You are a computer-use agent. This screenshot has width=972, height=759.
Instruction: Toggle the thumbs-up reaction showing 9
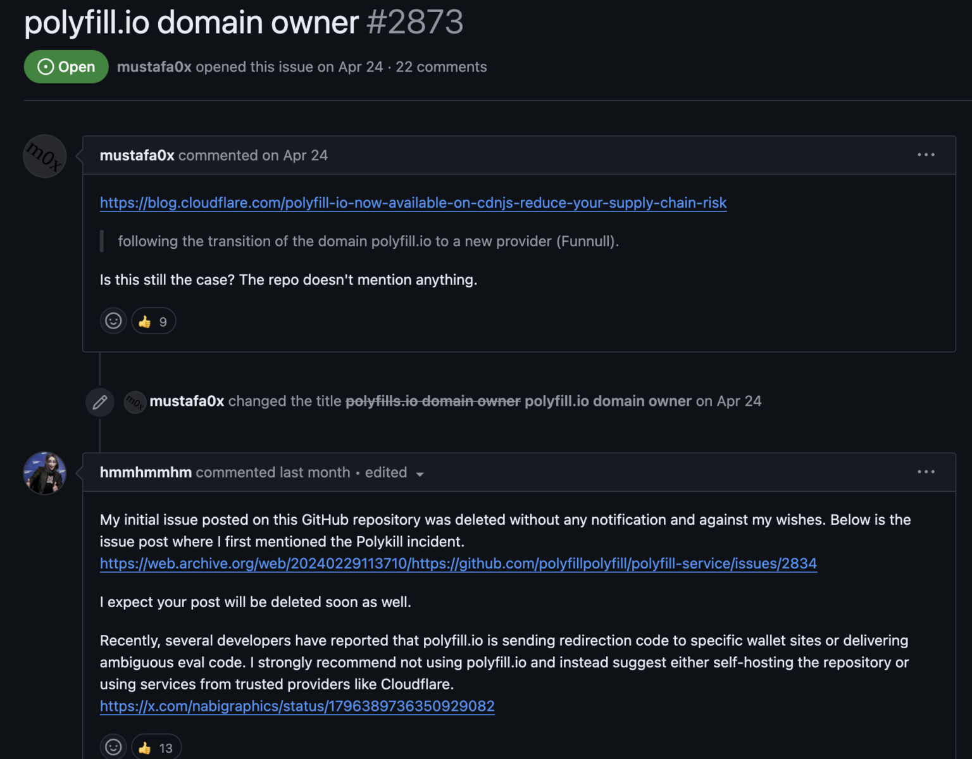153,321
